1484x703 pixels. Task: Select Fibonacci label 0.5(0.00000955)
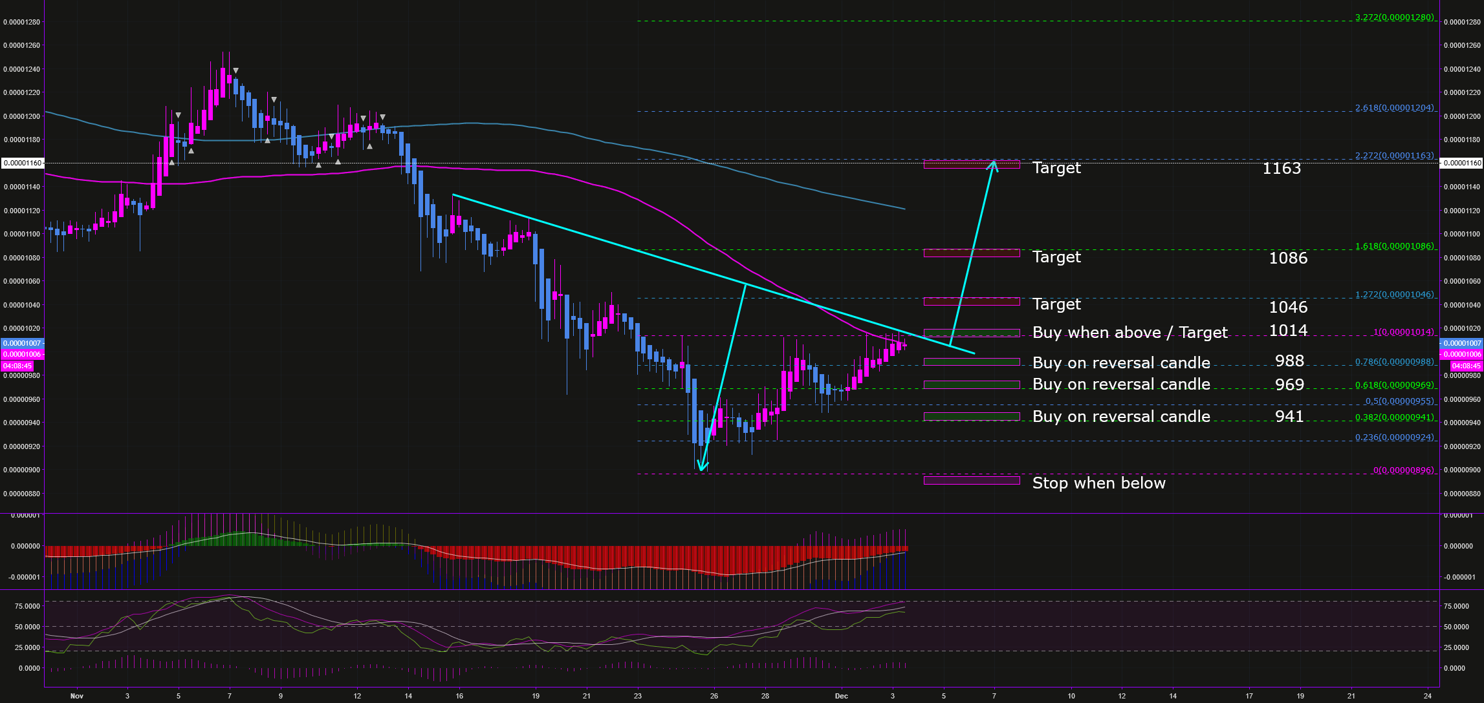tap(1399, 401)
